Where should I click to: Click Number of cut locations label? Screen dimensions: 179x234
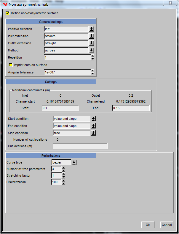(30, 139)
